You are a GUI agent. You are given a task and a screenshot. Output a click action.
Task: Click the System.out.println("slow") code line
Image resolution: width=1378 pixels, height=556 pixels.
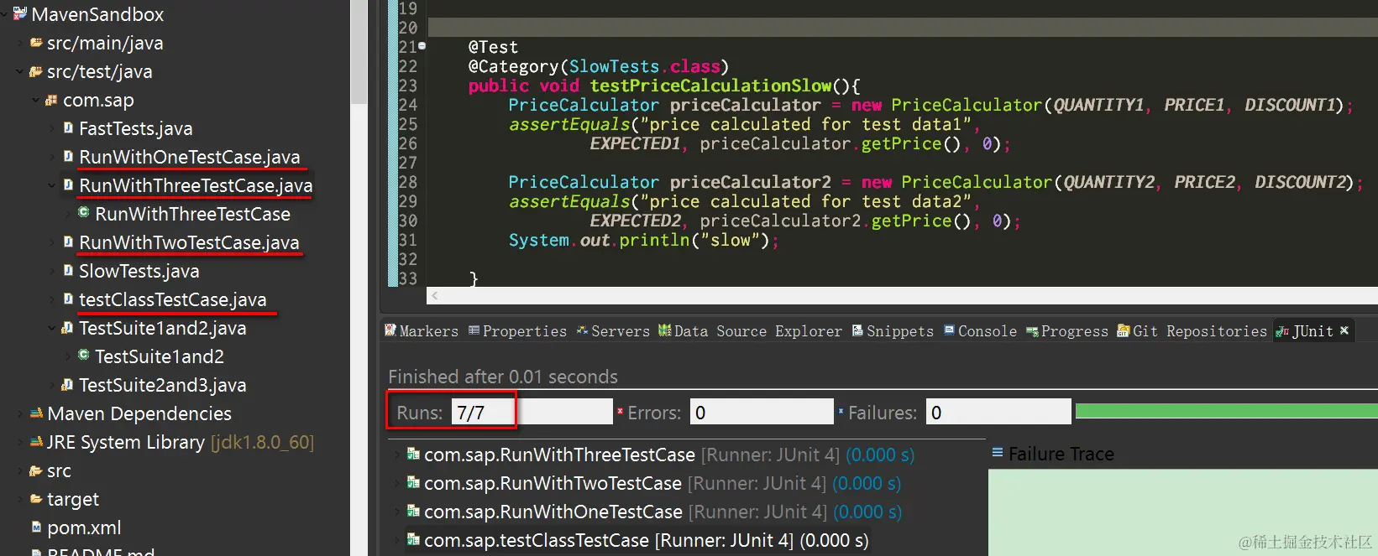click(644, 240)
